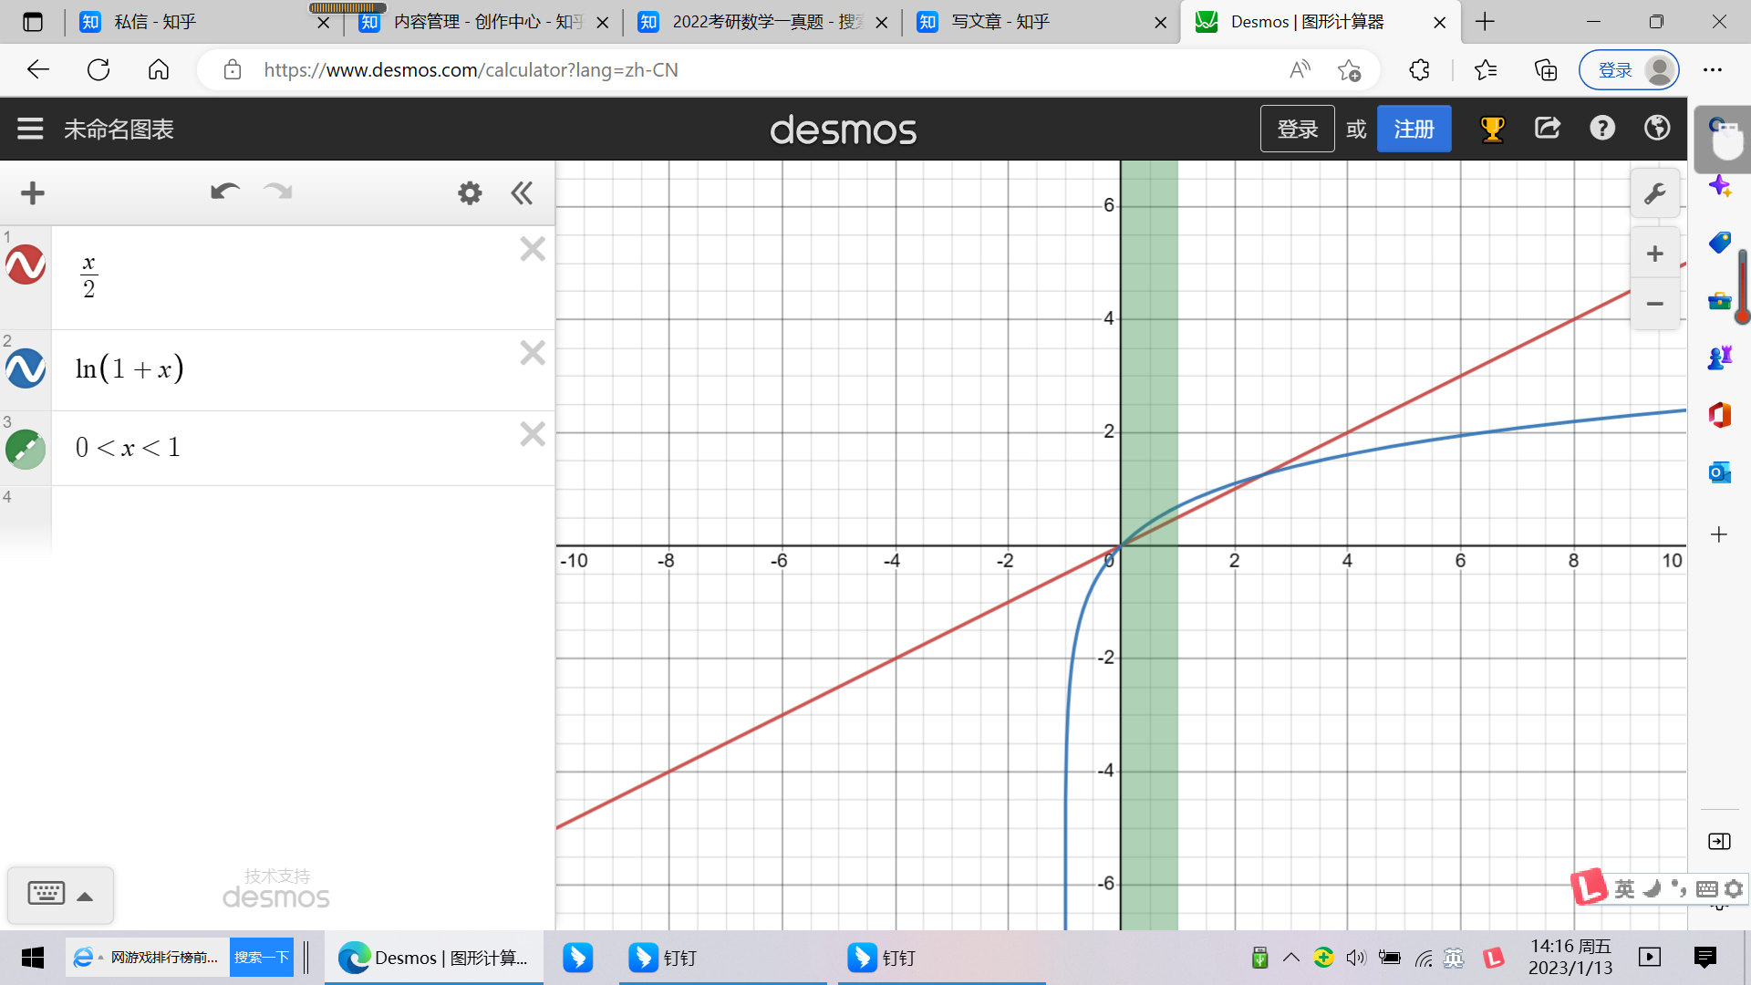The image size is (1751, 985).
Task: Open the Desmos help question mark
Action: pos(1602,129)
